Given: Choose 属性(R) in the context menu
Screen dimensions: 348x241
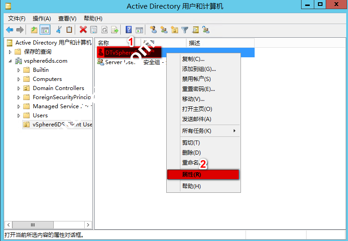Looking at the screenshot, I should [x=203, y=175].
